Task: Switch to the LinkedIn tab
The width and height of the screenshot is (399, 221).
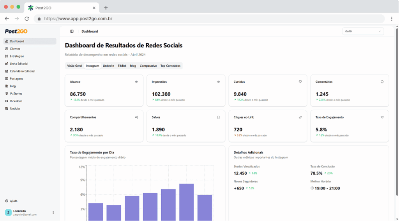Action: click(x=108, y=66)
